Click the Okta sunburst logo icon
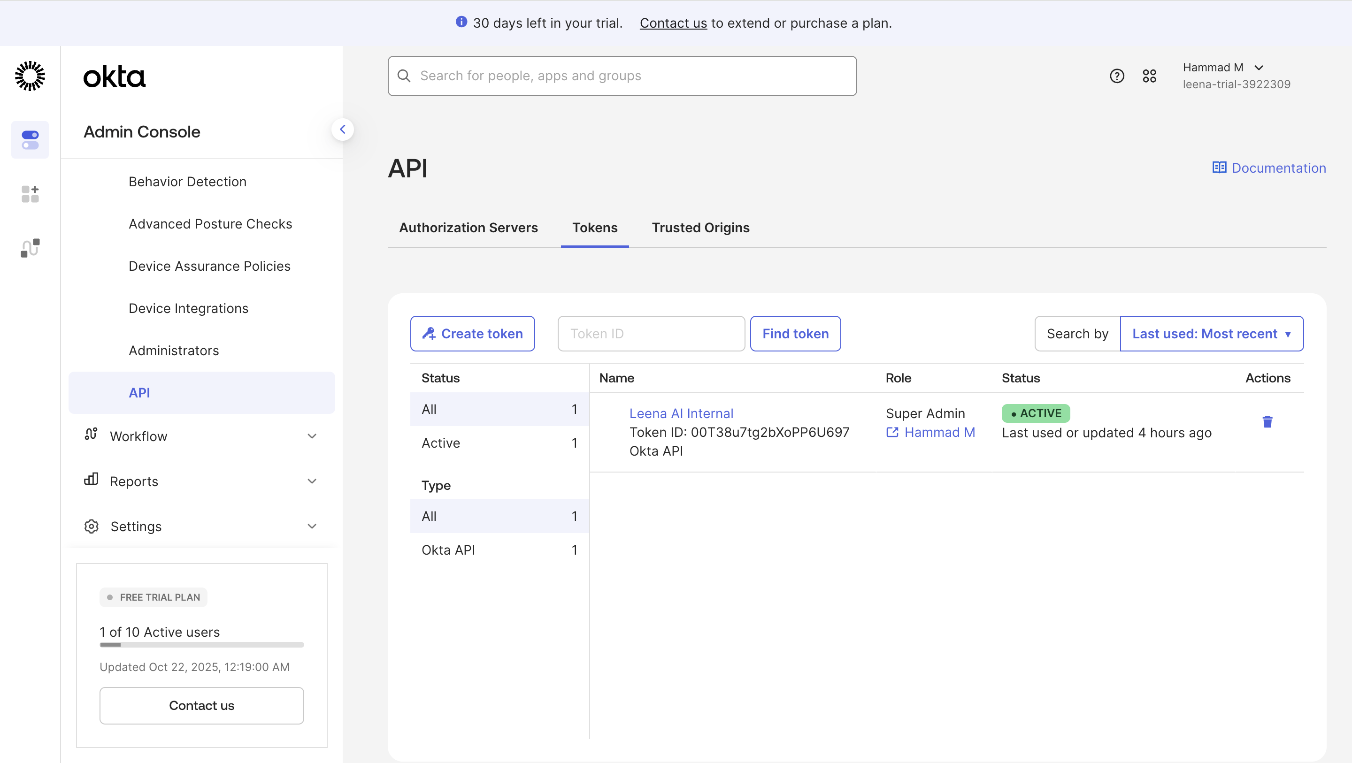The width and height of the screenshot is (1352, 763). (x=30, y=76)
